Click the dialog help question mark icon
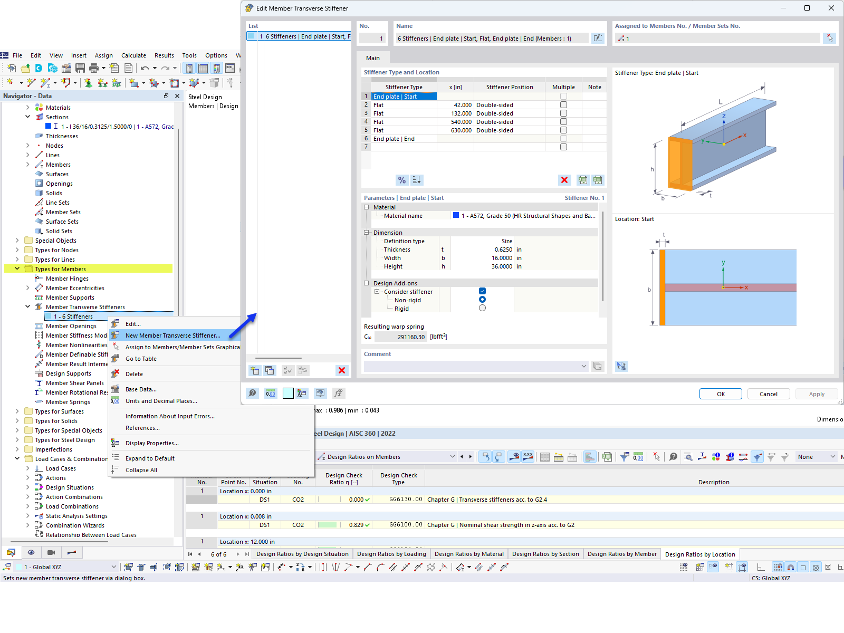Viewport: 844px width, 633px height. point(252,393)
